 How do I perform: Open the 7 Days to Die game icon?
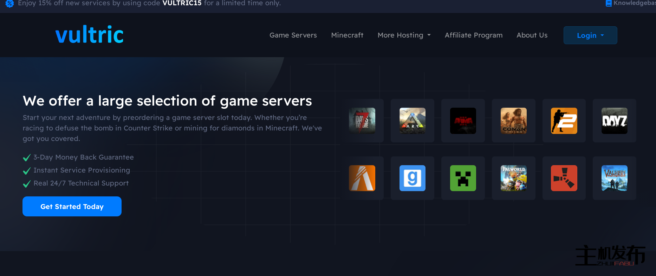pyautogui.click(x=362, y=121)
